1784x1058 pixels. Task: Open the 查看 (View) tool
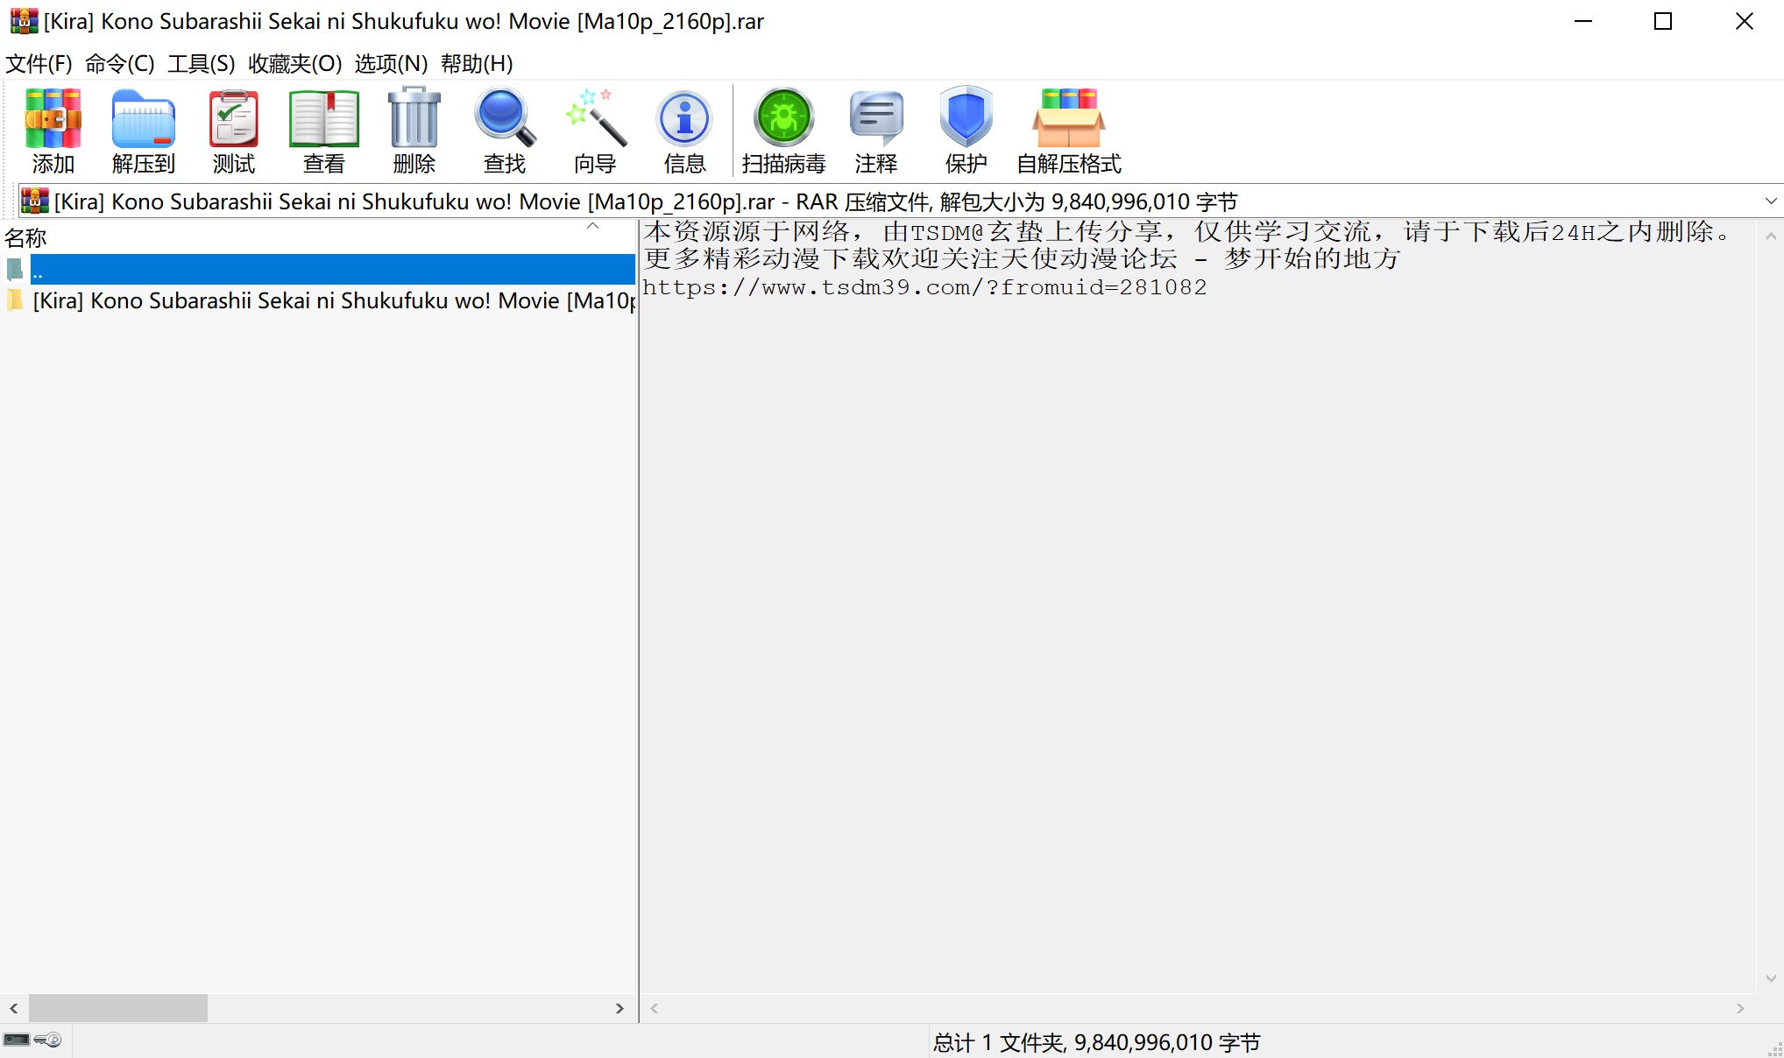coord(323,130)
